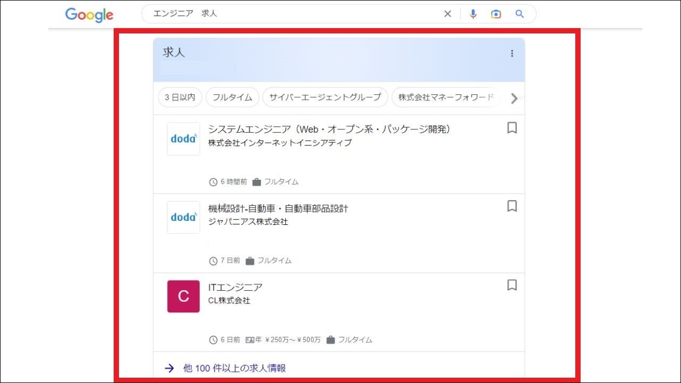This screenshot has height=383, width=681.
Task: Apply the 3日以内 filter chip
Action: pos(180,97)
